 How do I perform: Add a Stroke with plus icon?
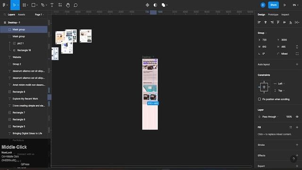297,145
